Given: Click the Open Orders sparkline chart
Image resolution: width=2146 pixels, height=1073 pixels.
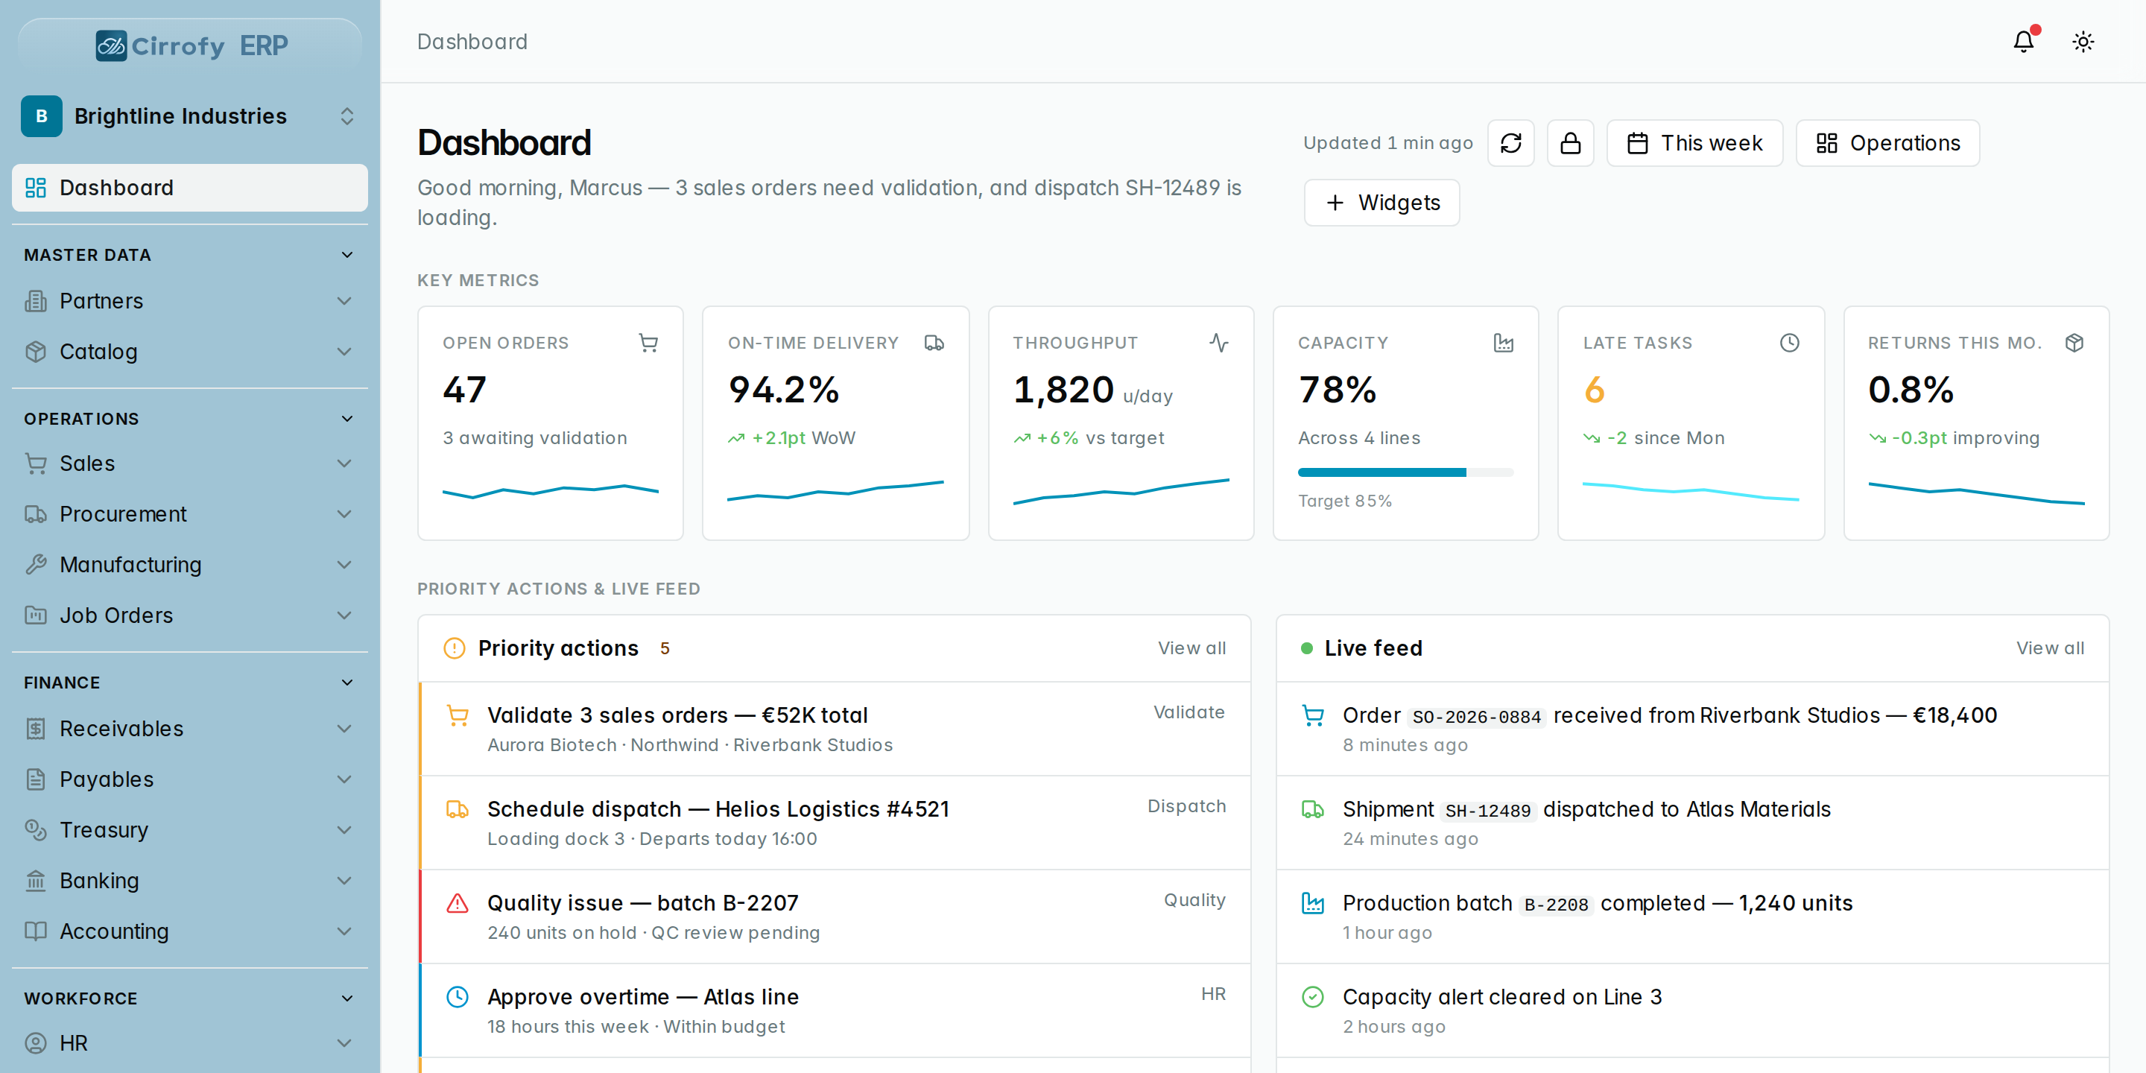Looking at the screenshot, I should coord(551,492).
